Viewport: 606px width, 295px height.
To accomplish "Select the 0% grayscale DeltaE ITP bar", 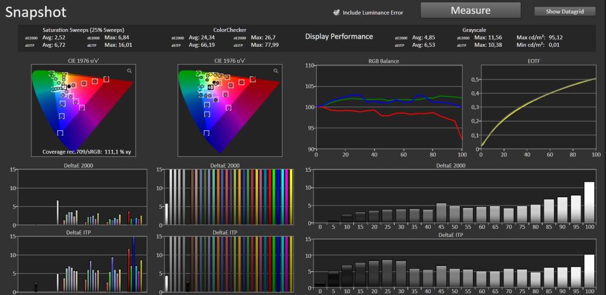I will 320,284.
